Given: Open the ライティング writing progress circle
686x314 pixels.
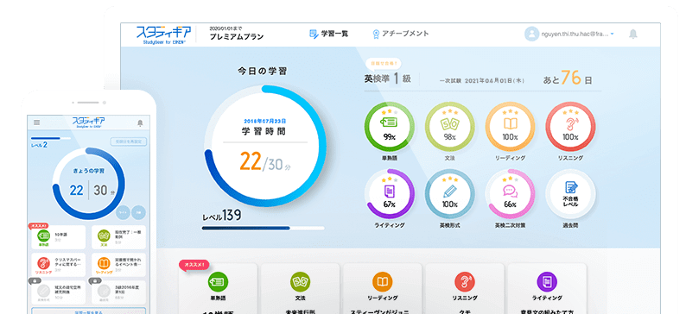Looking at the screenshot, I should pyautogui.click(x=389, y=193).
